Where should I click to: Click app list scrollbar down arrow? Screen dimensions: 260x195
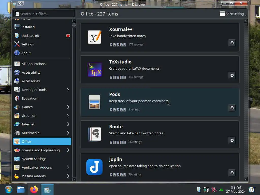coord(246,179)
